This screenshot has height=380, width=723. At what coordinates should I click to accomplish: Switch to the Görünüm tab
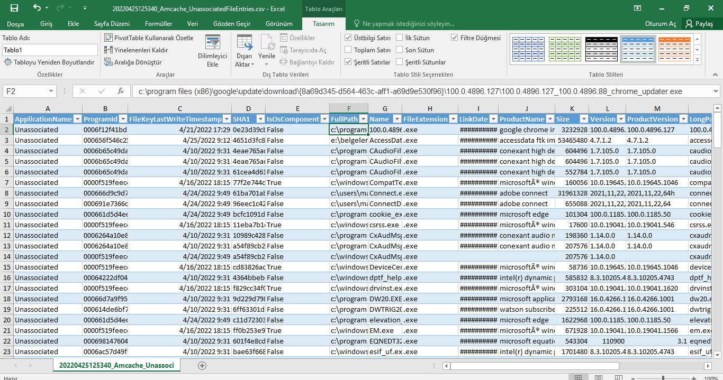(279, 24)
